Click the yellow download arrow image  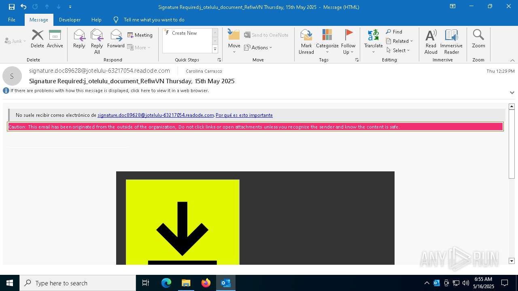(183, 222)
